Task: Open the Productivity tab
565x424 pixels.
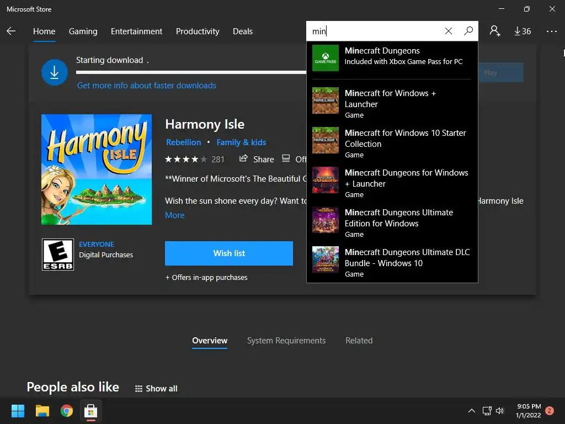Action: pos(198,31)
